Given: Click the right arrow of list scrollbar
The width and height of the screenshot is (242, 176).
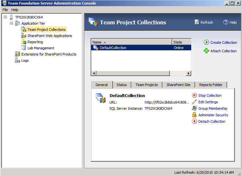Looking at the screenshot, I should pos(188,73).
